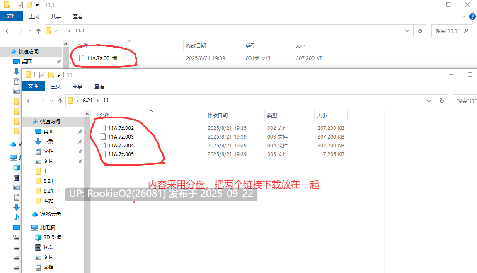This screenshot has width=477, height=273.
Task: Open quick access toolbar dropdown in 11 window
Action: click(59, 75)
